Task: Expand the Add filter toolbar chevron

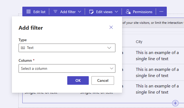Action: point(80,12)
